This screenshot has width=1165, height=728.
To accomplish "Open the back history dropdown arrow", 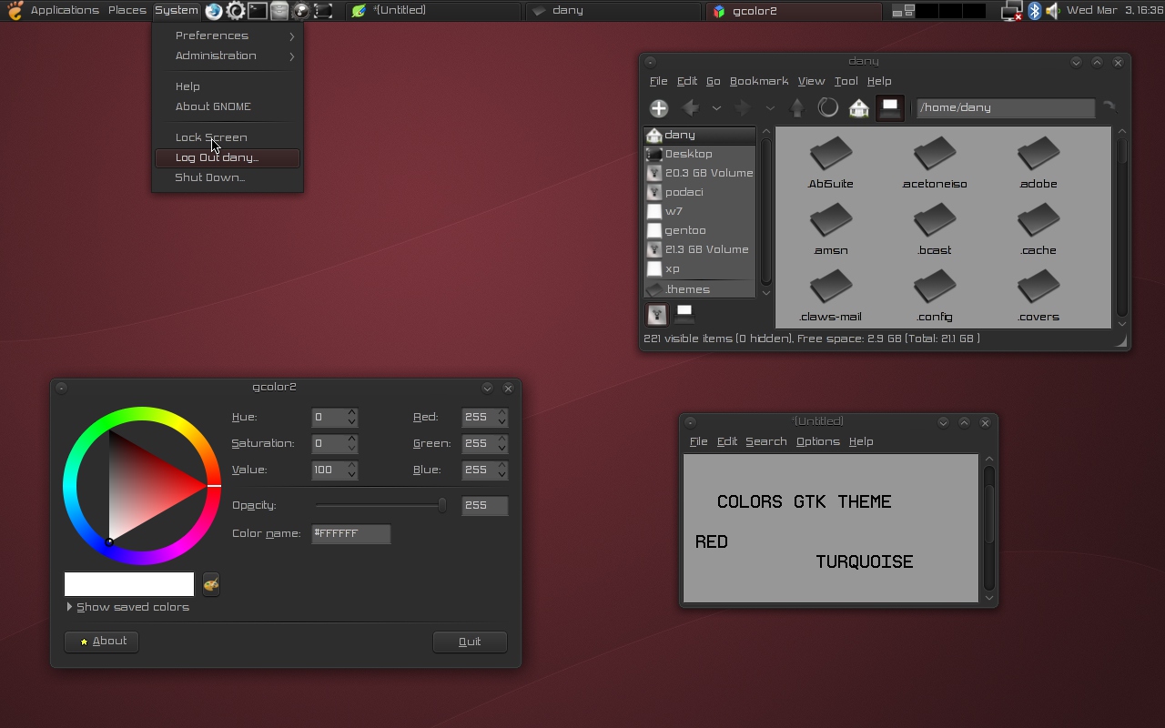I will (x=716, y=107).
